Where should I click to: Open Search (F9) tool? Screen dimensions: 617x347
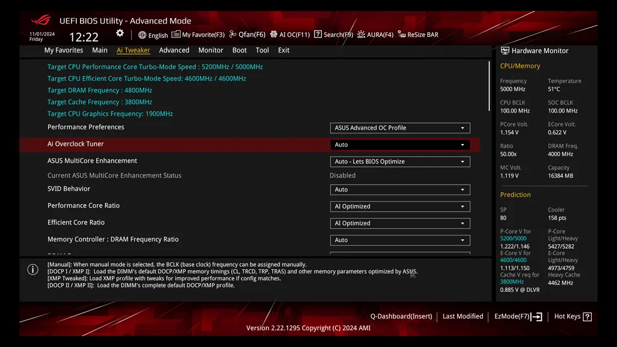[334, 35]
